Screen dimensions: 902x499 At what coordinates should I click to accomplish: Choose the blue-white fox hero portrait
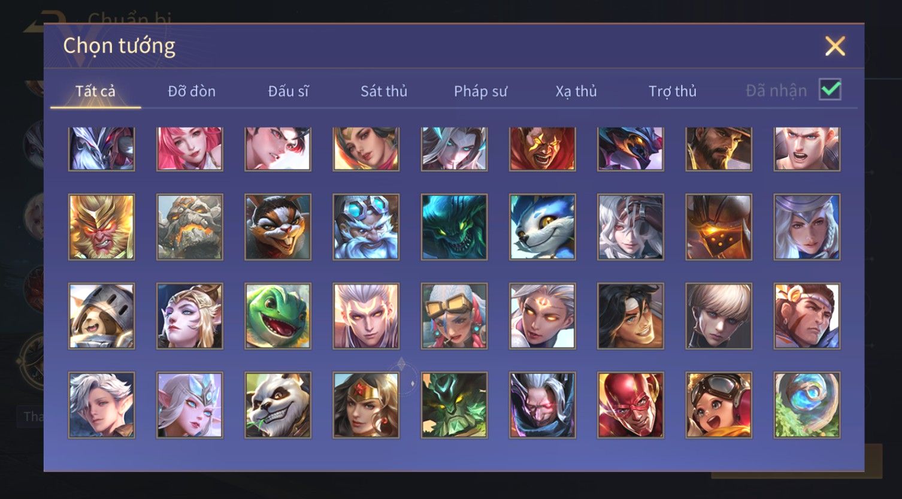pyautogui.click(x=542, y=227)
